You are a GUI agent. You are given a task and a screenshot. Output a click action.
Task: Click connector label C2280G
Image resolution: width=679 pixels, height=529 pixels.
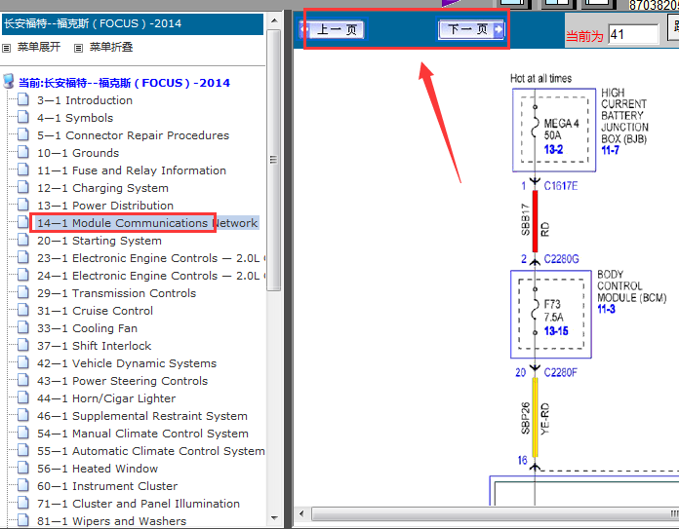pos(561,259)
